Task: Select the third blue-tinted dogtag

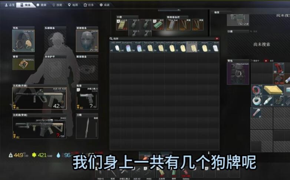Action: [137, 47]
